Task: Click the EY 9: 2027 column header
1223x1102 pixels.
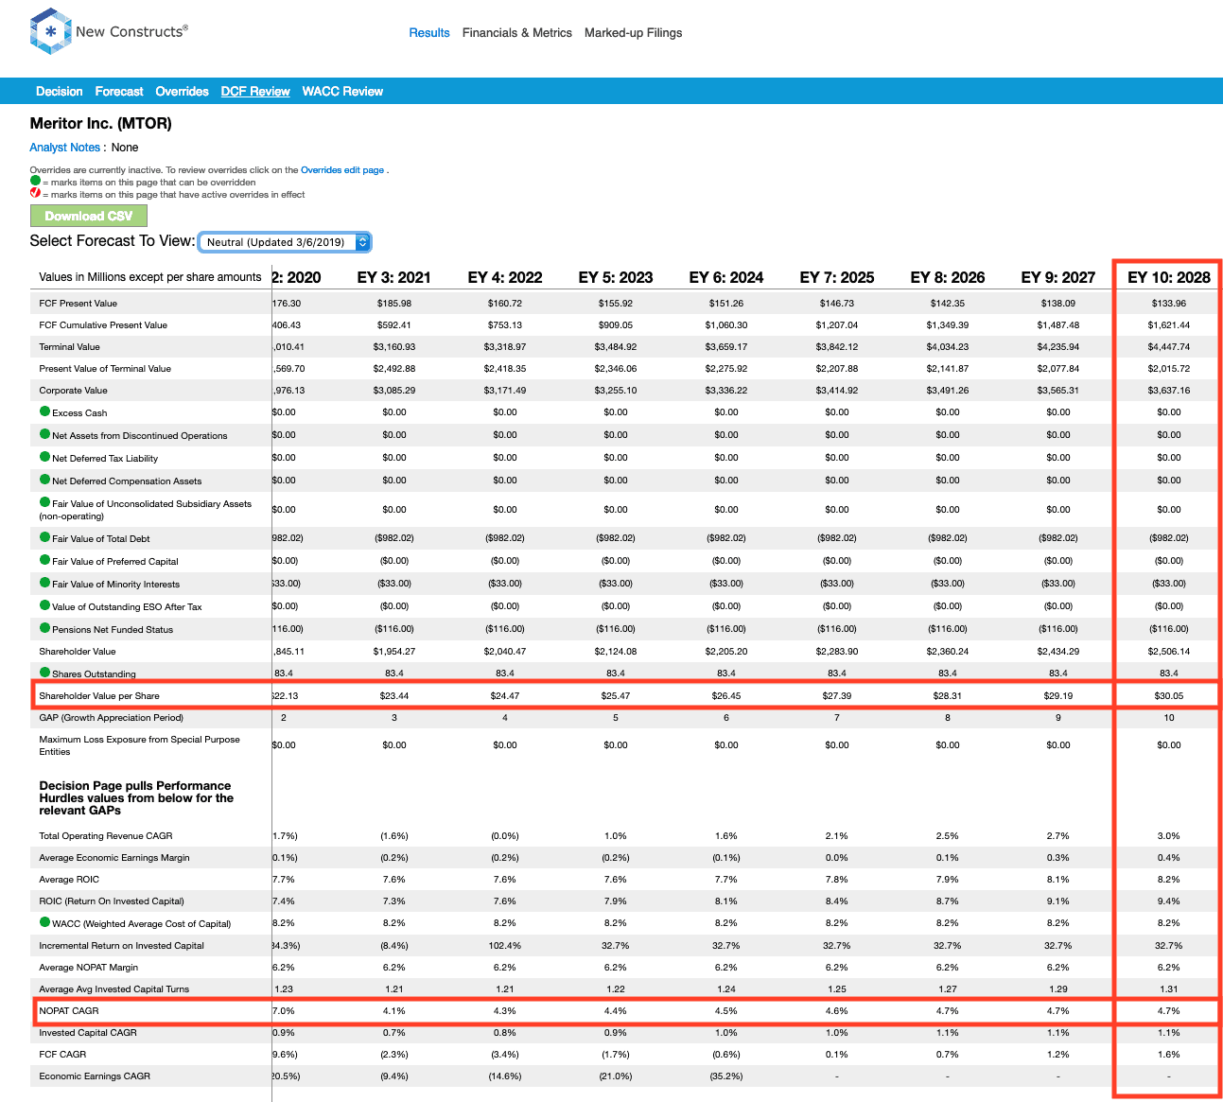Action: (x=1058, y=277)
